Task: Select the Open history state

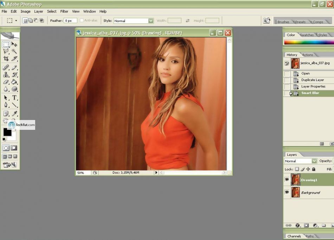Action: [305, 73]
